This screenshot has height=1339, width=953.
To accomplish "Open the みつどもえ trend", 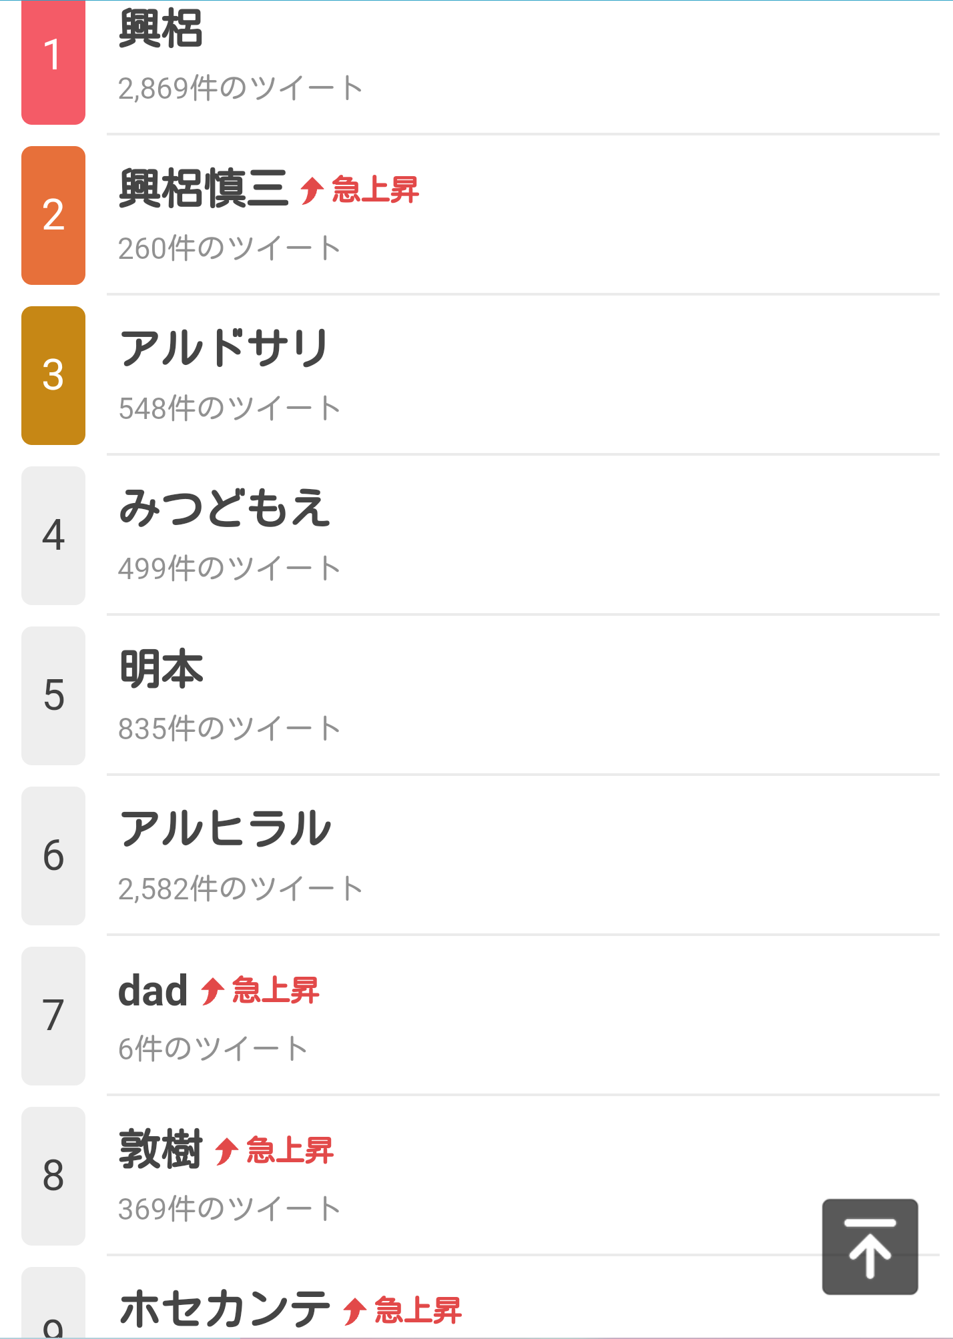I will tap(224, 509).
